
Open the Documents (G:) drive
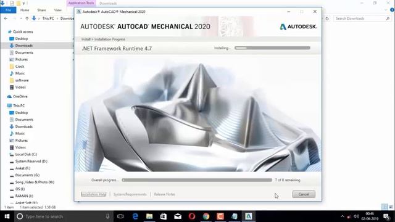tap(27, 175)
